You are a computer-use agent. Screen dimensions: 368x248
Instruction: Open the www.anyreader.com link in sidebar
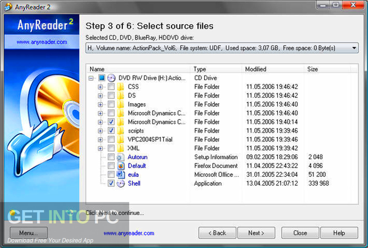click(42, 42)
